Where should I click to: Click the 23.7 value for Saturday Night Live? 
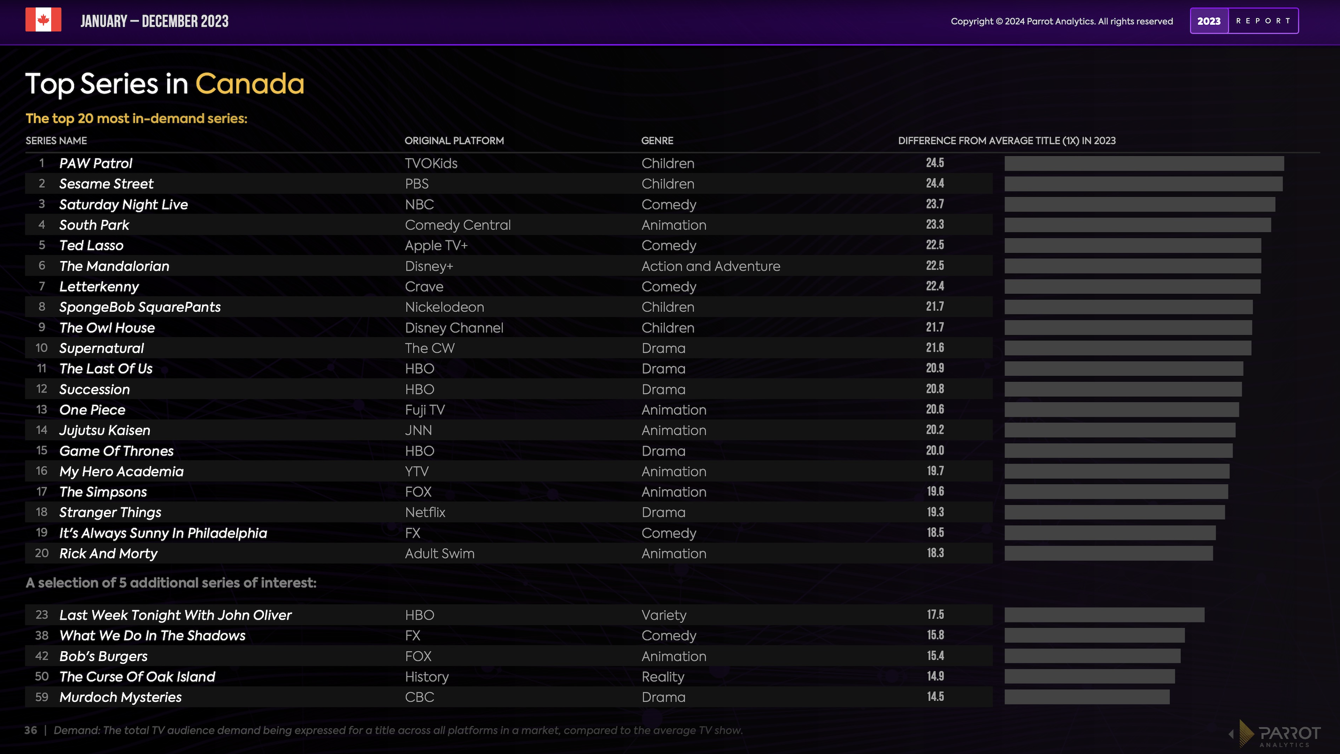tap(935, 204)
